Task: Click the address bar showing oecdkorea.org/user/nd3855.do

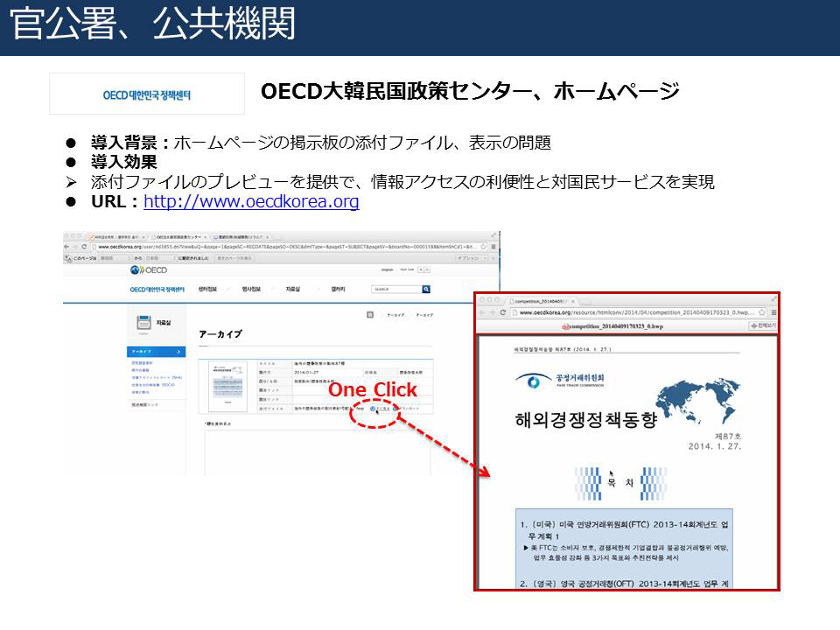Action: (x=287, y=247)
